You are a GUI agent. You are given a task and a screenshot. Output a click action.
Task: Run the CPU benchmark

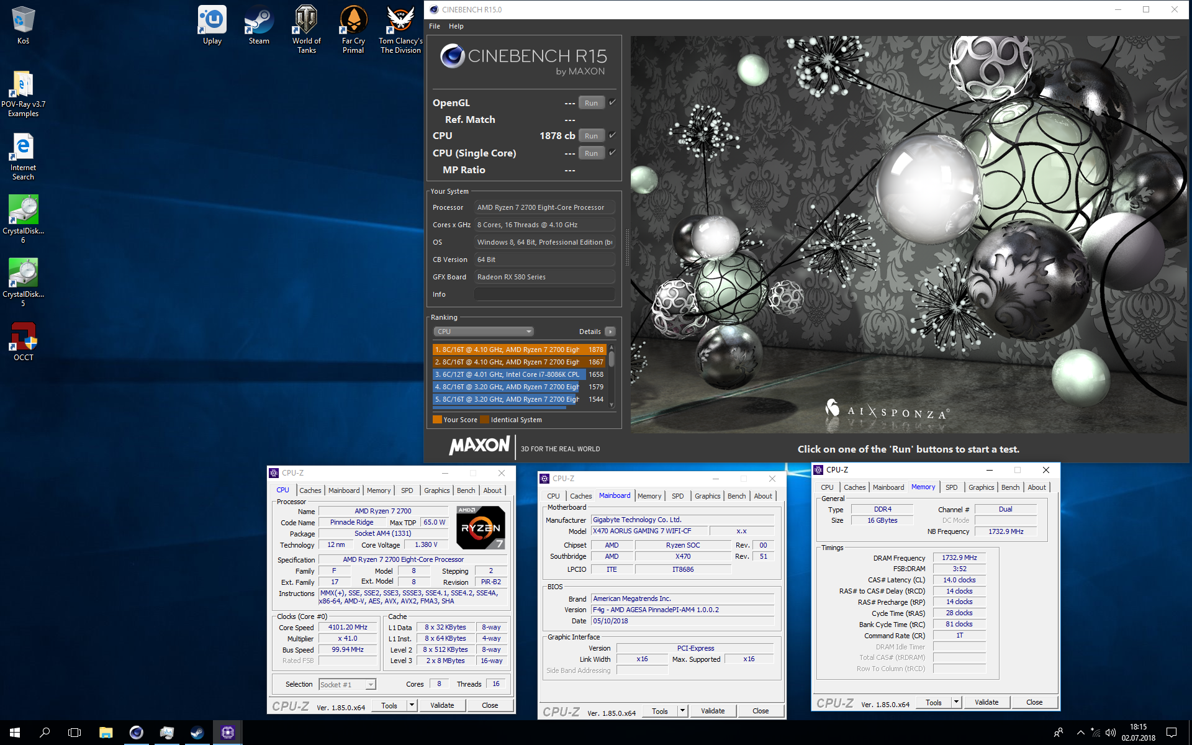591,136
